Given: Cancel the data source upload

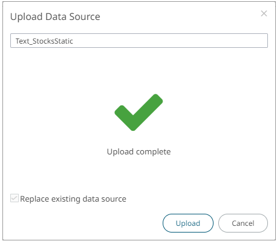Looking at the screenshot, I should tap(243, 223).
